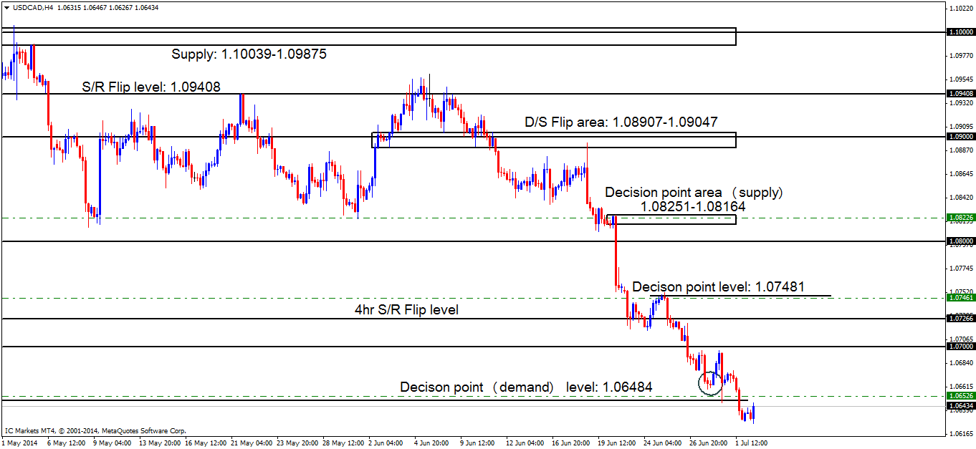Select the current price tag 1.06434
976x449 pixels.
pyautogui.click(x=961, y=406)
